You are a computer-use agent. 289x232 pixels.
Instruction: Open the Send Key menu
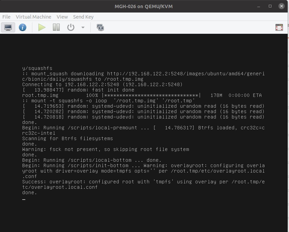pyautogui.click(x=83, y=17)
